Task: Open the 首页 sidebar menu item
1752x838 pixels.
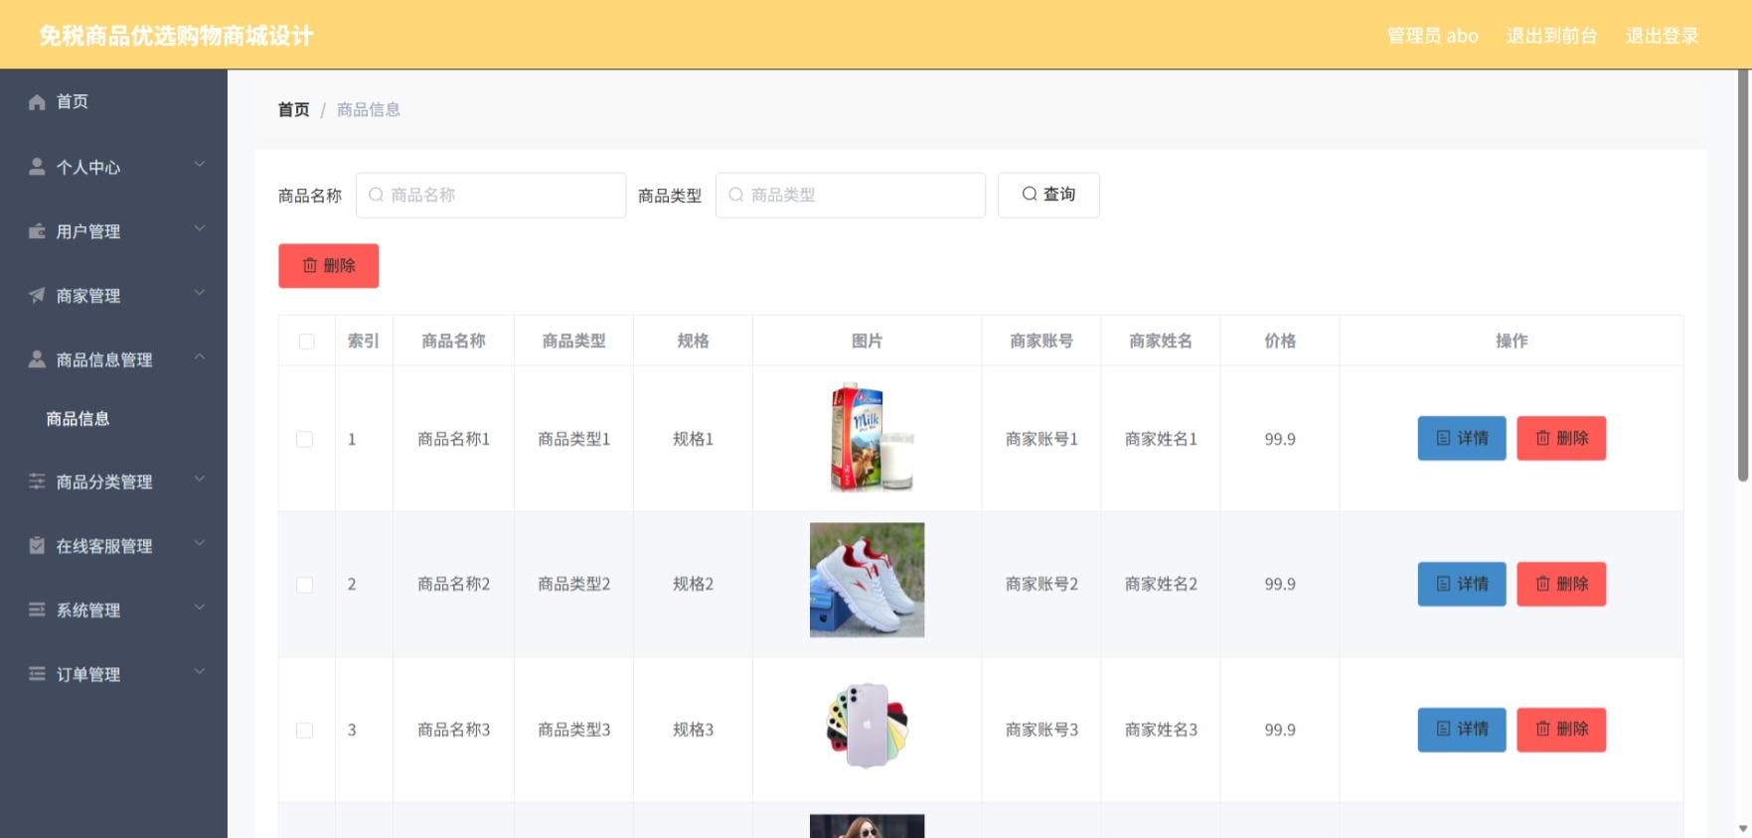Action: tap(113, 101)
